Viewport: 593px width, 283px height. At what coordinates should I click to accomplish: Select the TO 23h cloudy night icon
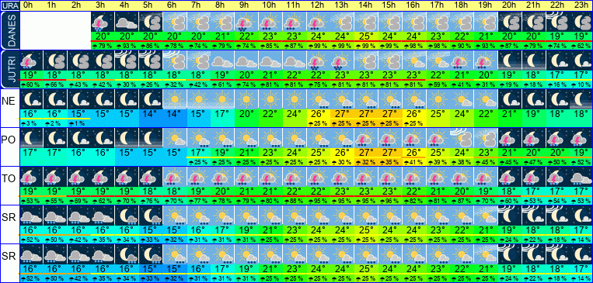[x=581, y=177]
